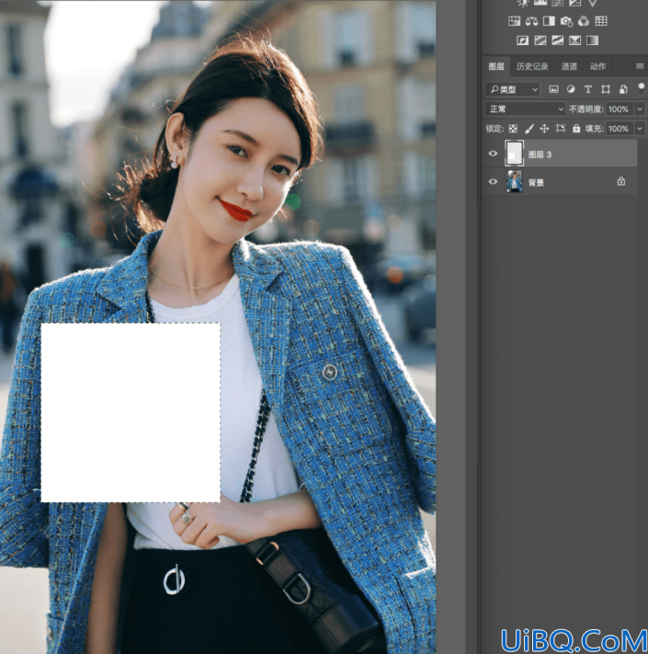This screenshot has height=654, width=648.
Task: Open the 不透明度 opacity slider arrow
Action: pos(640,109)
